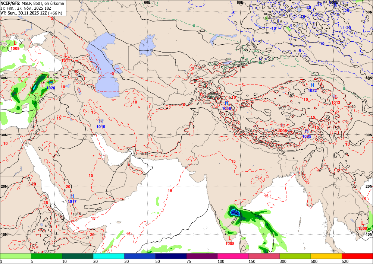Click the green 1035 isobar label
This screenshot has height=264, width=373.
(267, 18)
